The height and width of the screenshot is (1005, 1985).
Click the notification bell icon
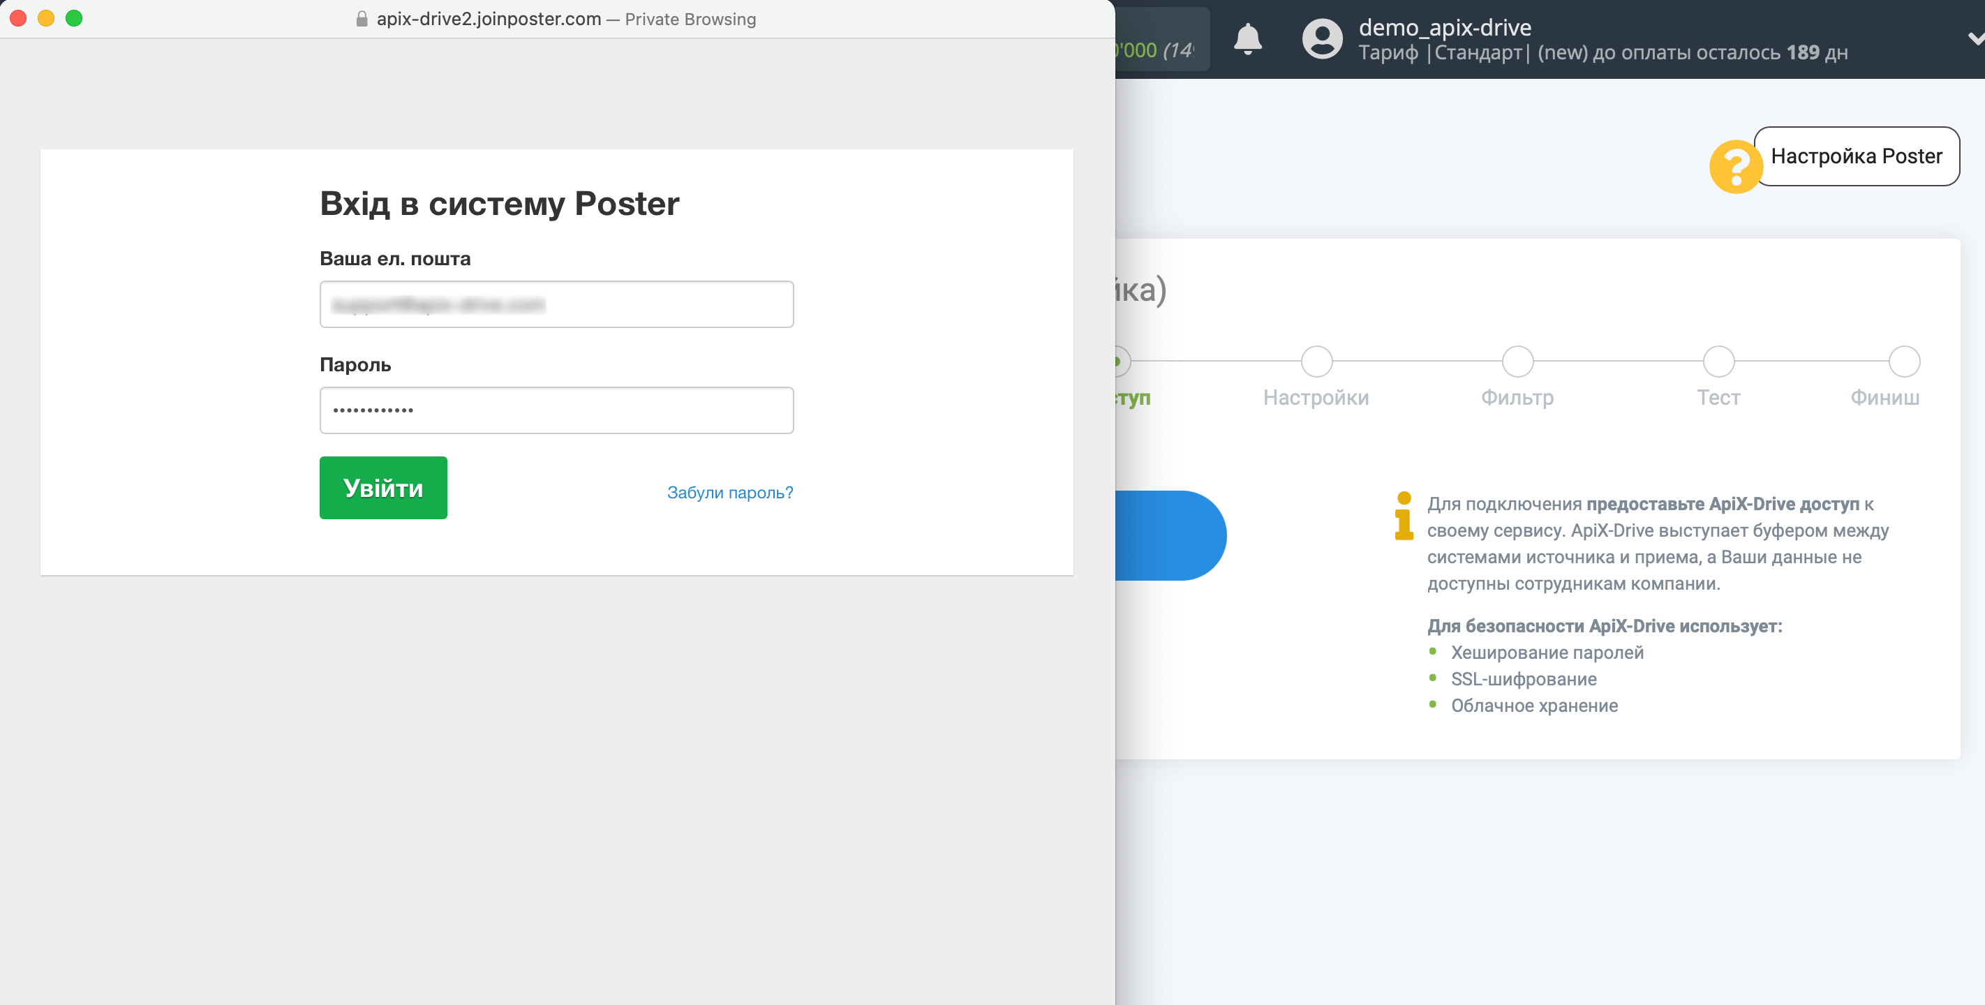1247,38
